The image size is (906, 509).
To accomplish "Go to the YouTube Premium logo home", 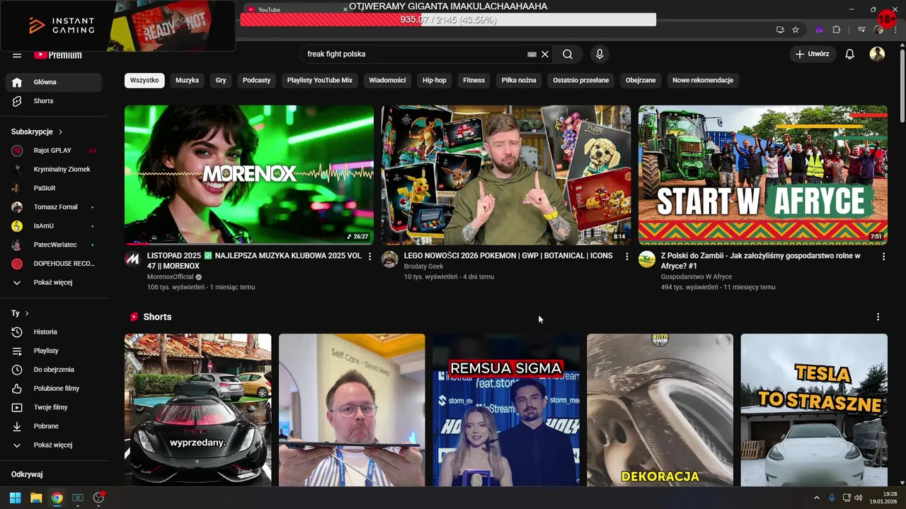I will [x=58, y=55].
